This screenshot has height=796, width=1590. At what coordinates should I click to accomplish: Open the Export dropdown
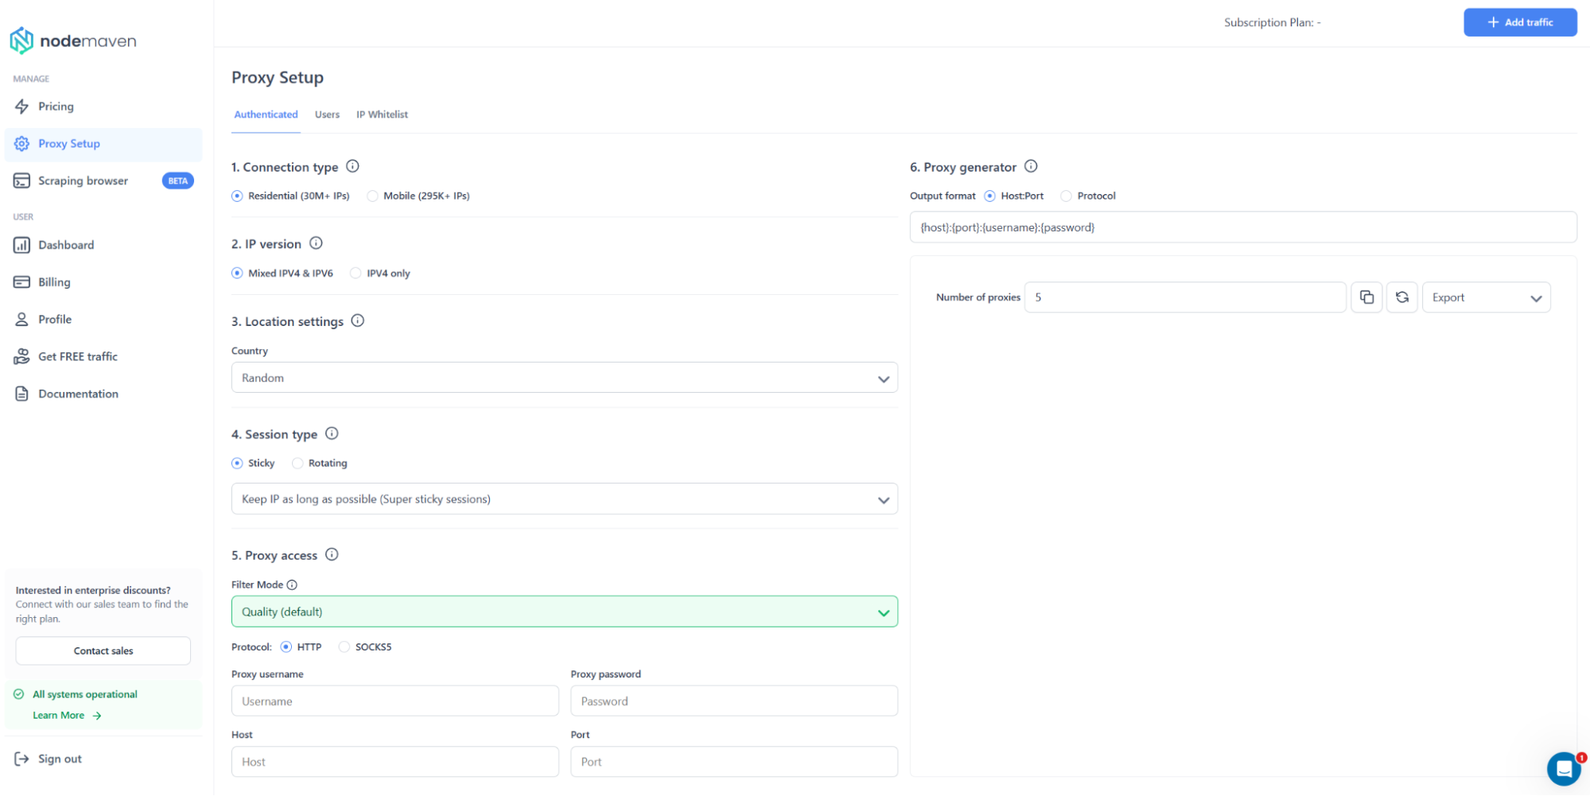(x=1485, y=297)
